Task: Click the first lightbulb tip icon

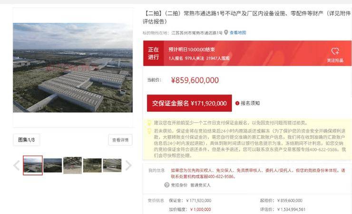Action: (x=149, y=123)
